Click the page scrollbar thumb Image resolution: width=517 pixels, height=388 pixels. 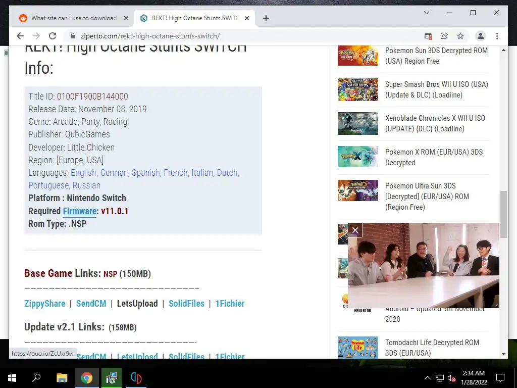click(x=503, y=214)
